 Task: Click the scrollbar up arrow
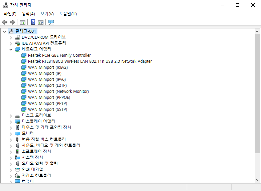tap(257, 31)
